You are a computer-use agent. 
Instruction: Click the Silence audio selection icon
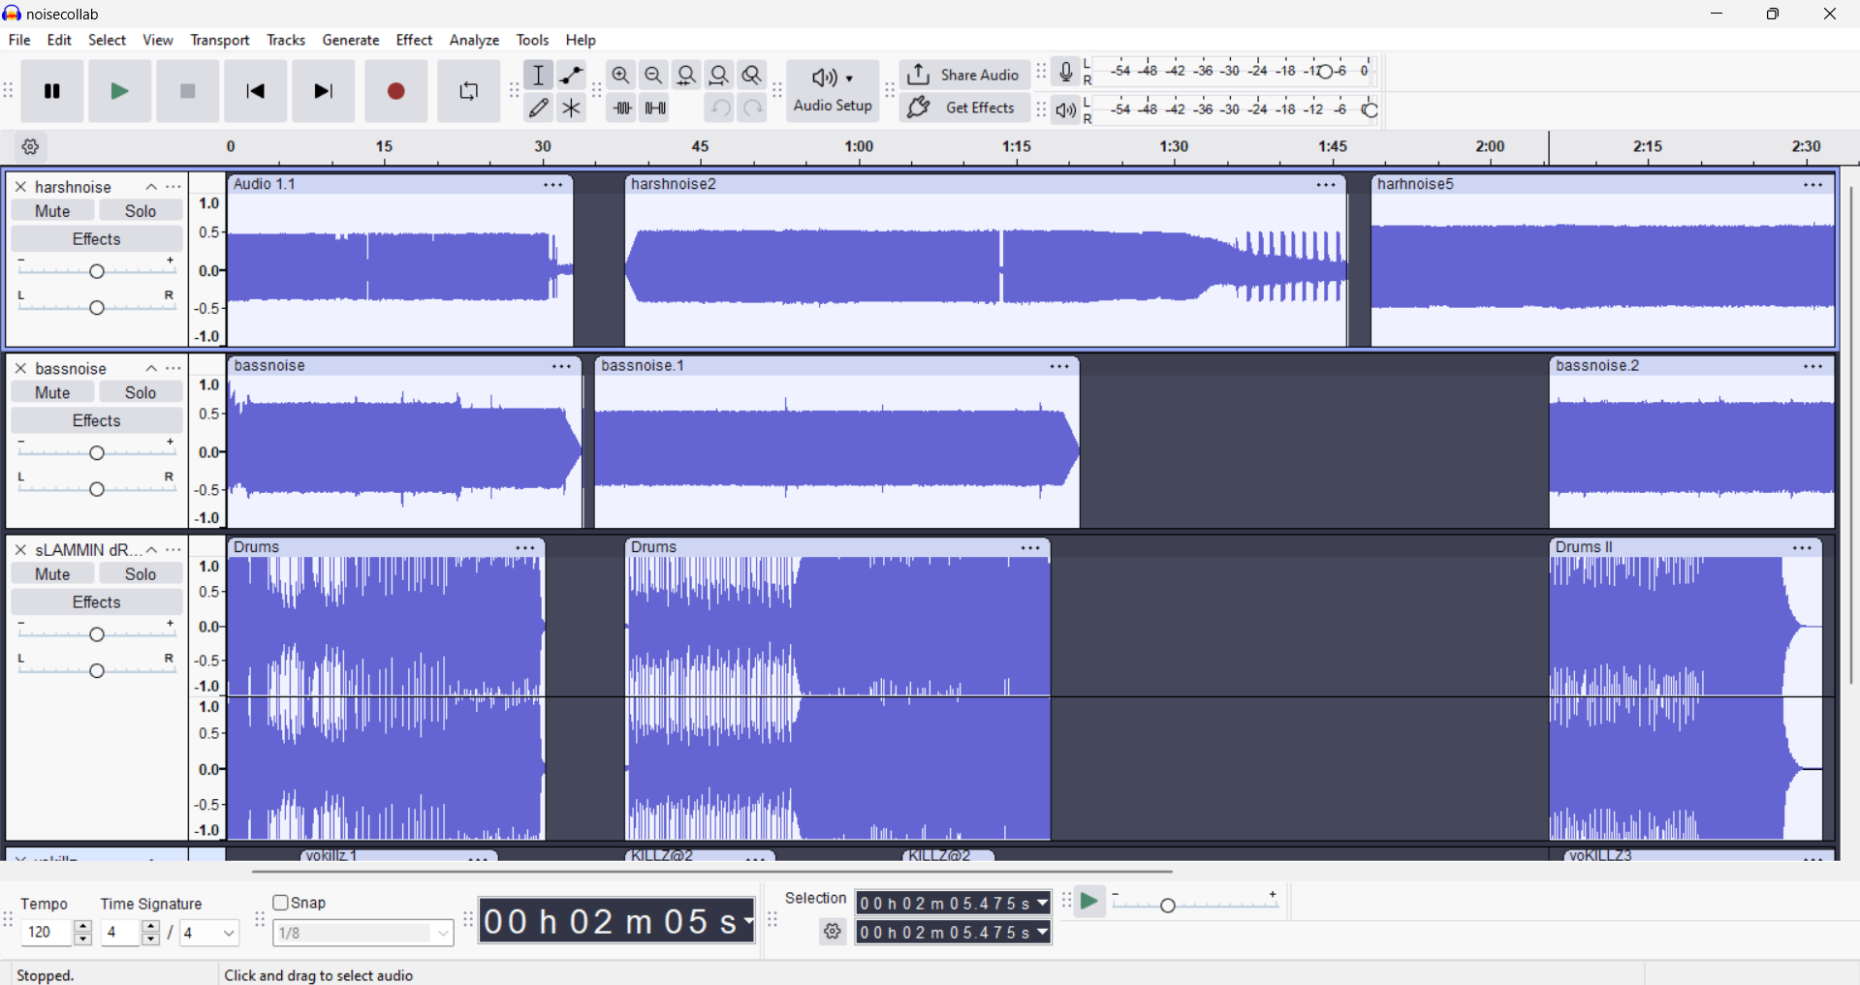coord(656,108)
